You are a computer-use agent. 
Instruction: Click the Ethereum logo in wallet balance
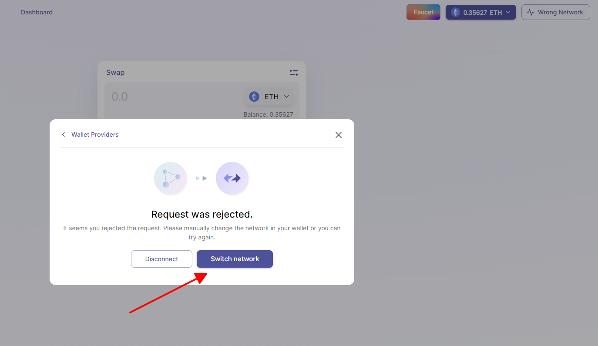click(456, 12)
